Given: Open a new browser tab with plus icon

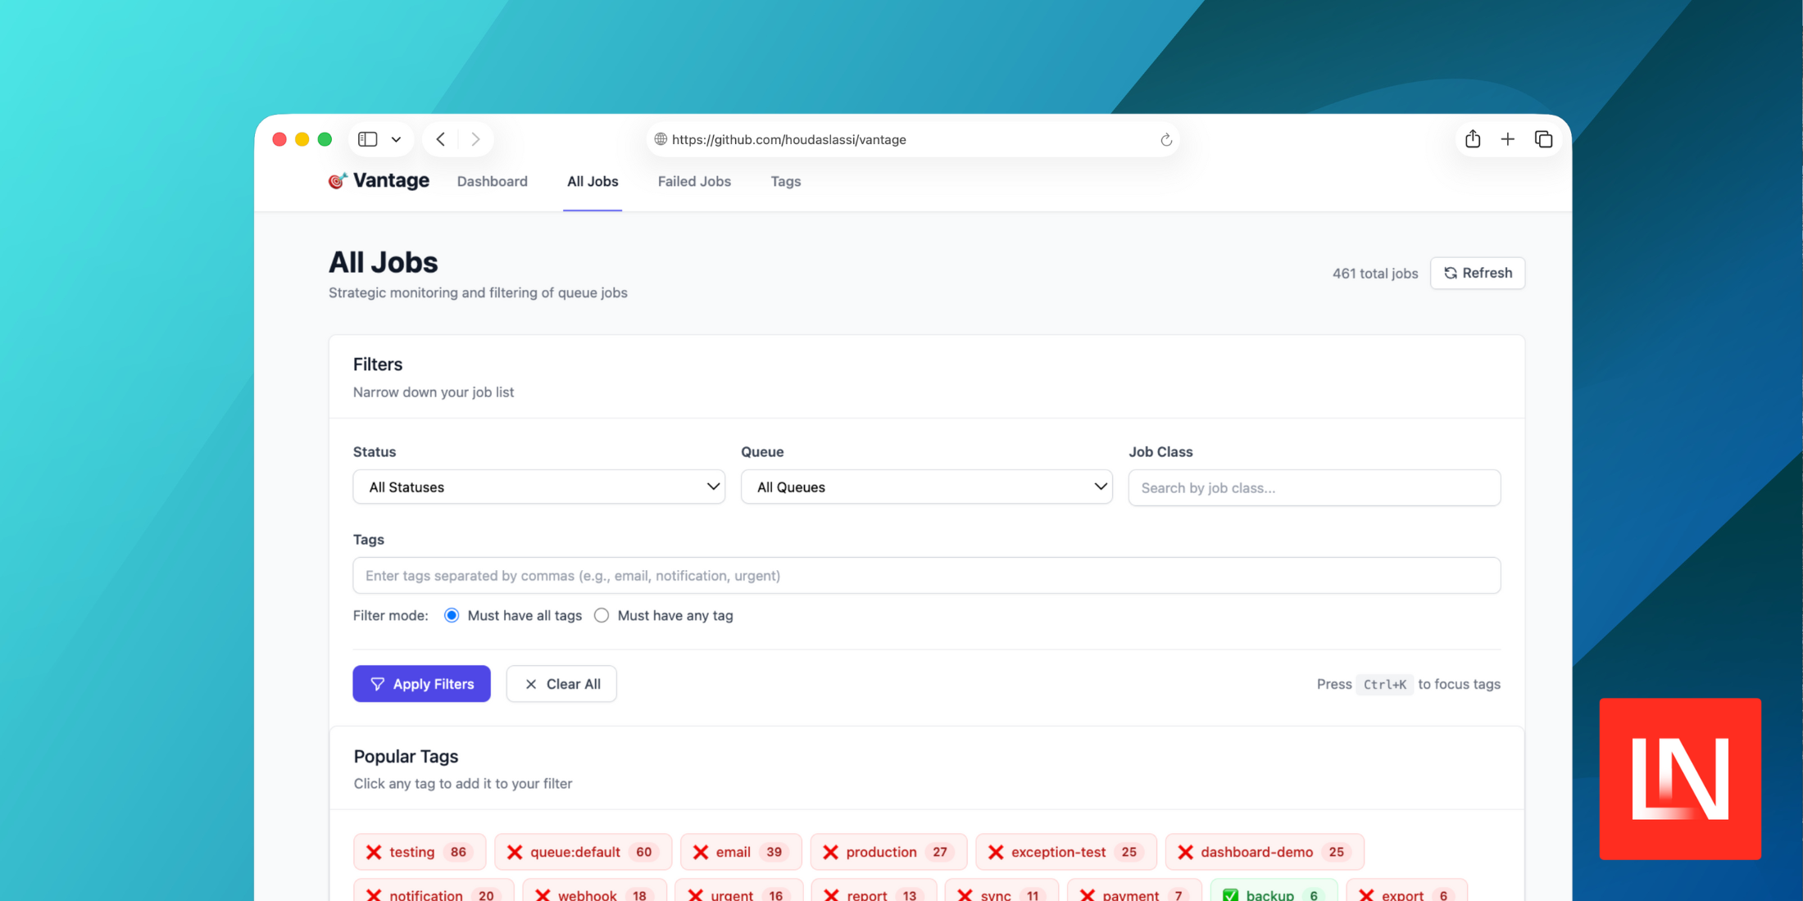Looking at the screenshot, I should pyautogui.click(x=1508, y=138).
